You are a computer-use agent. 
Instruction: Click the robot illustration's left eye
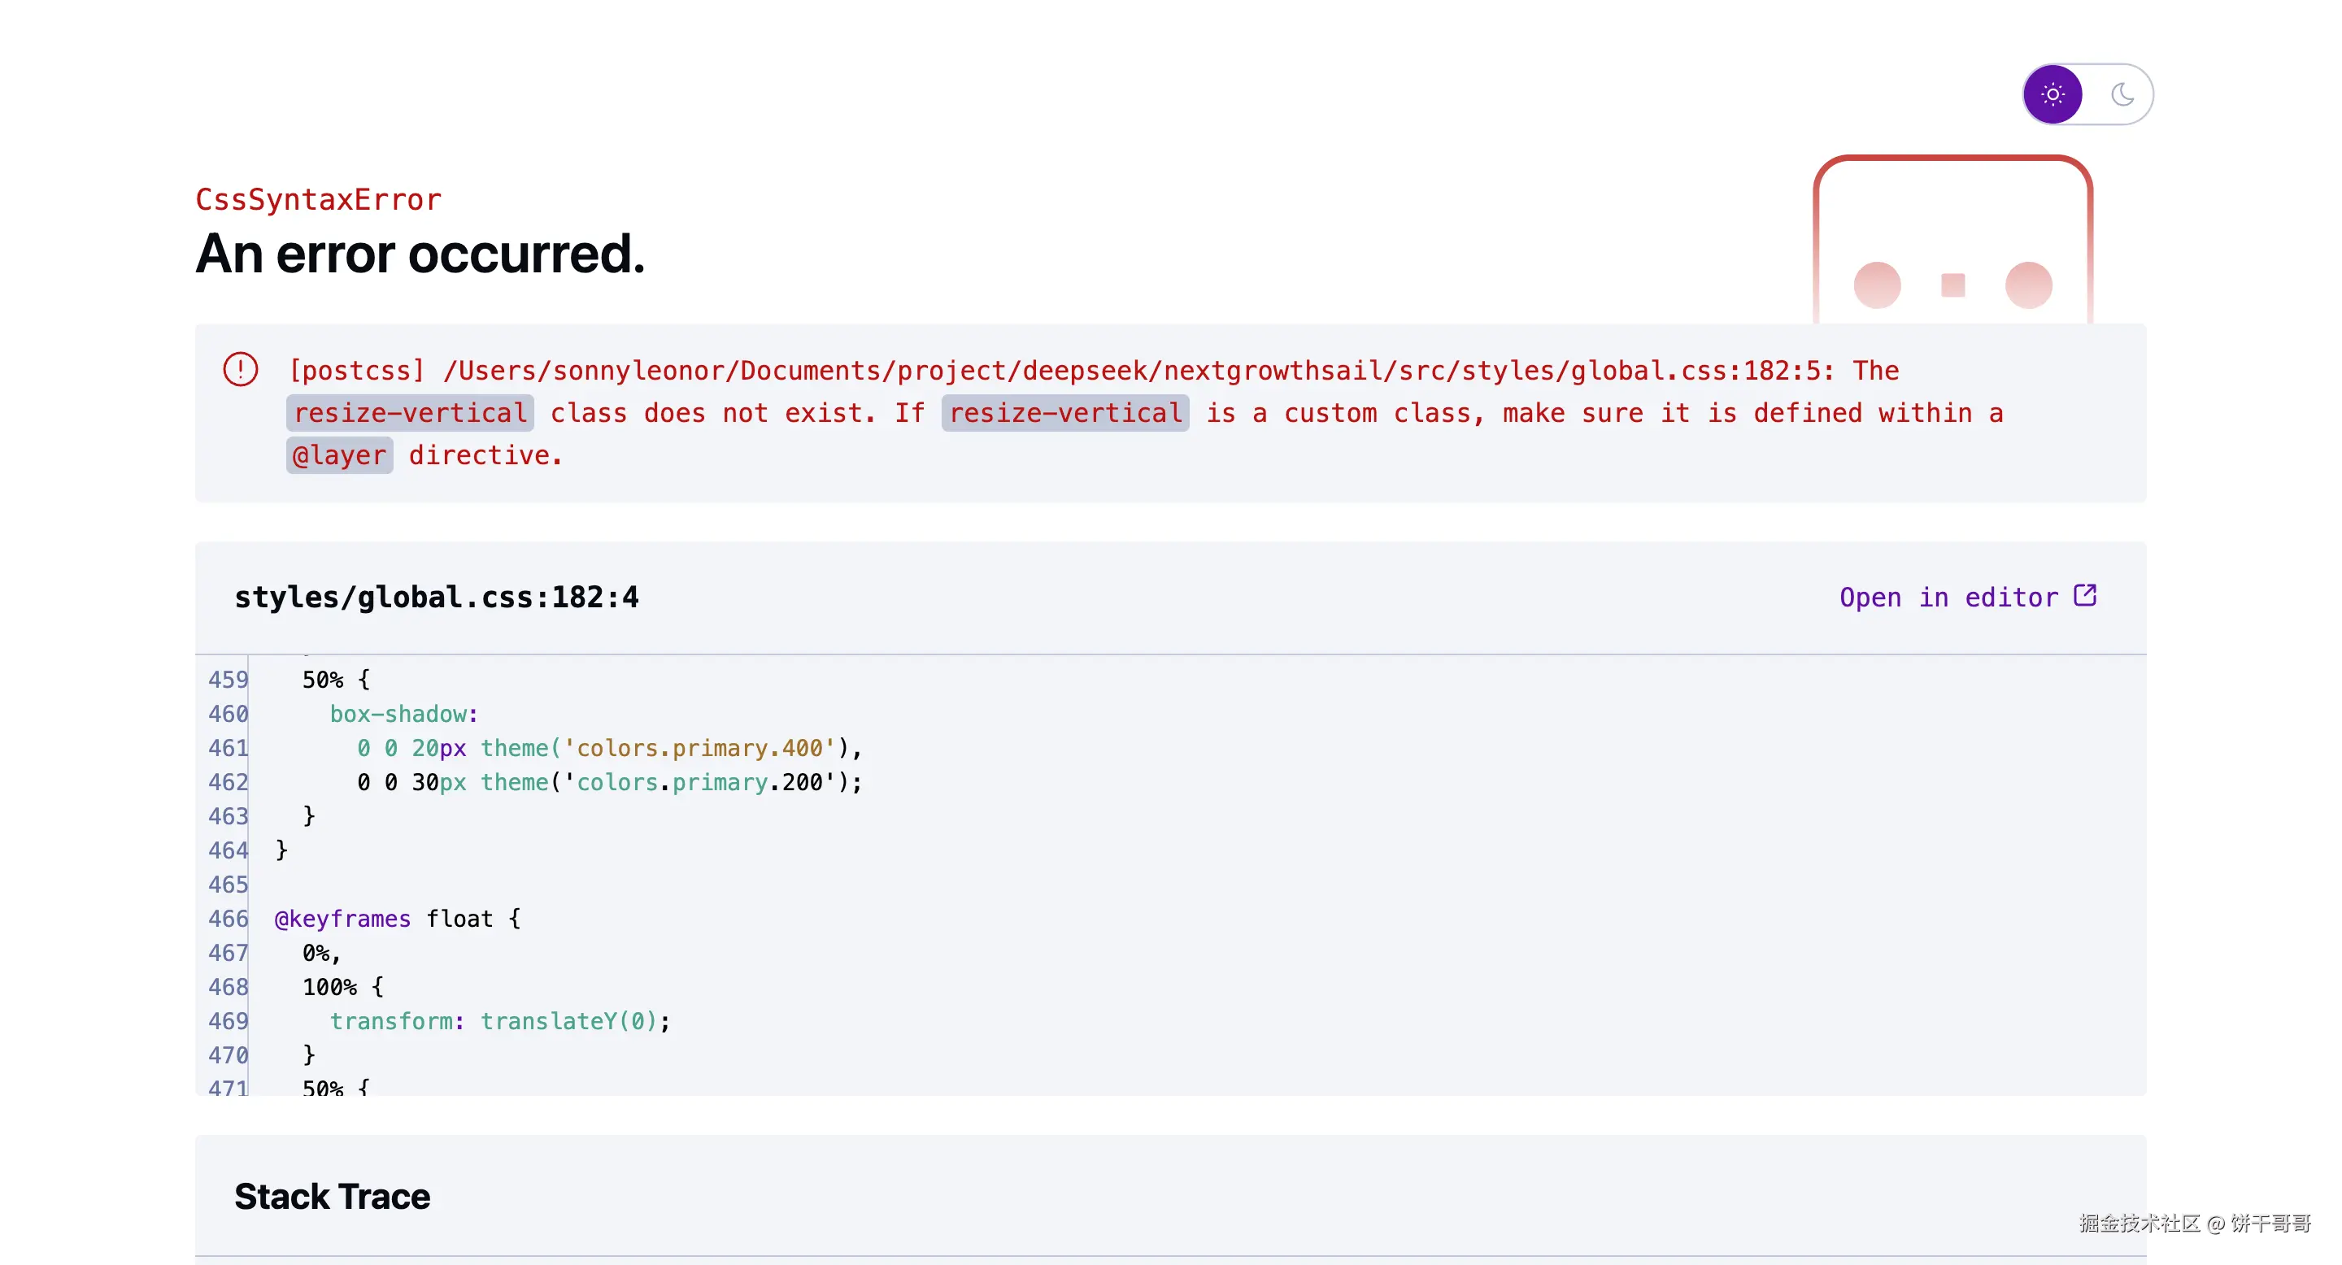1877,285
